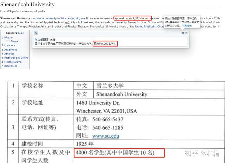This screenshot has height=163, width=225.
Task: Click table cell 建校时间
Action: (x=32, y=144)
